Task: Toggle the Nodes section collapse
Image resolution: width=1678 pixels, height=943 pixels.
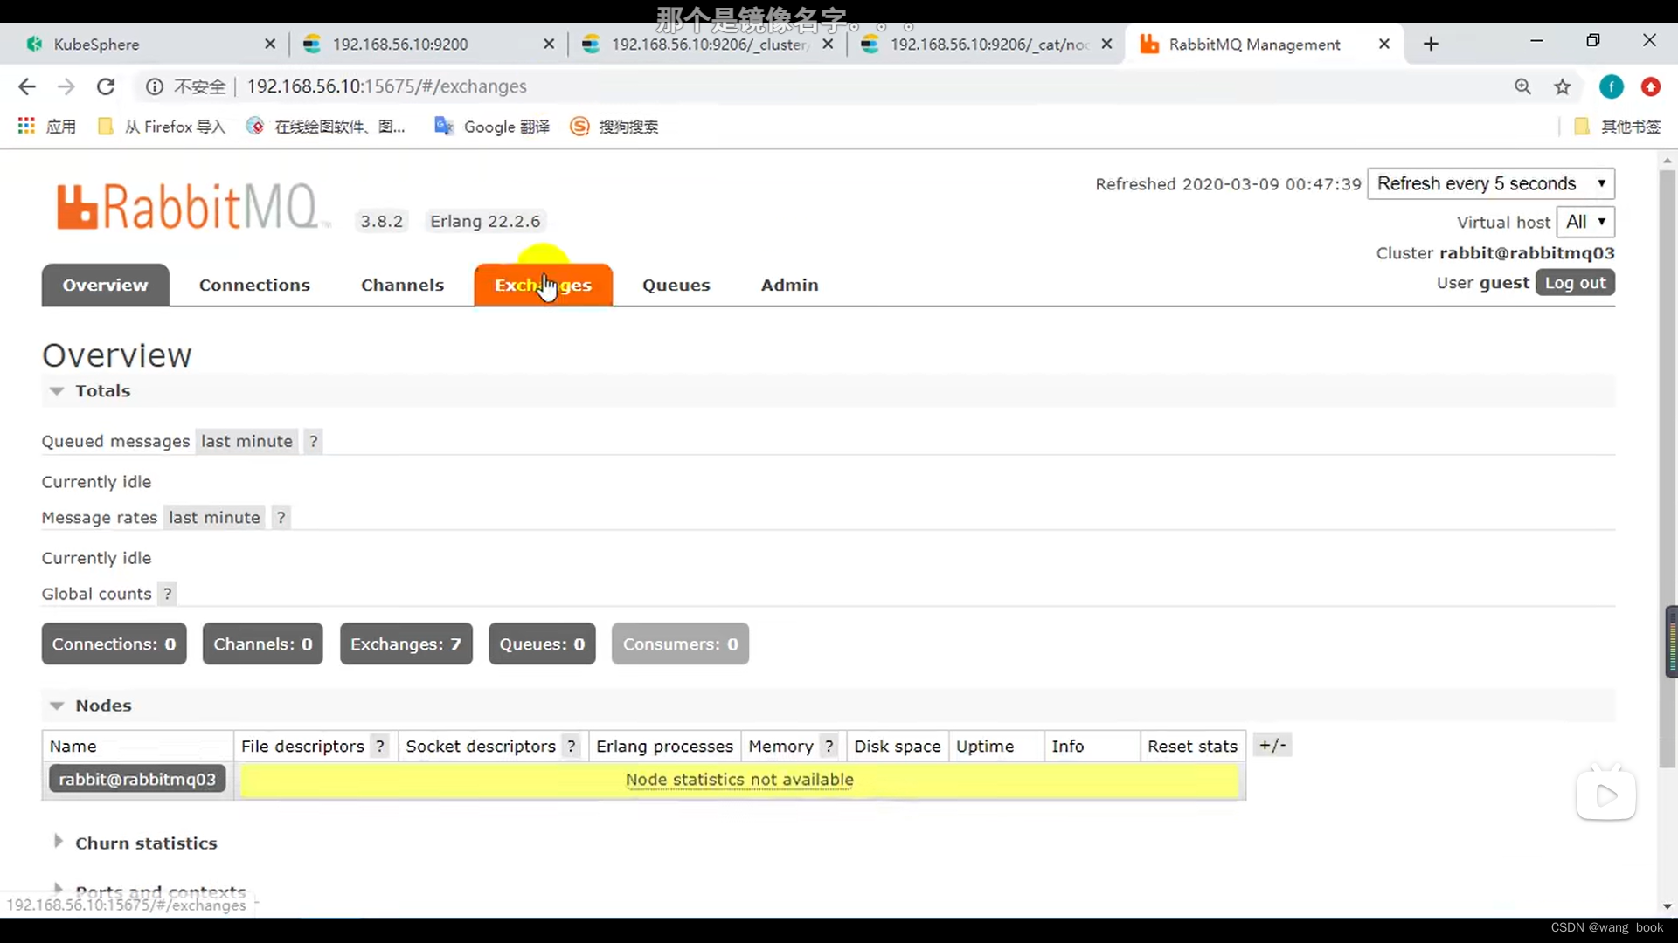Action: pos(57,704)
